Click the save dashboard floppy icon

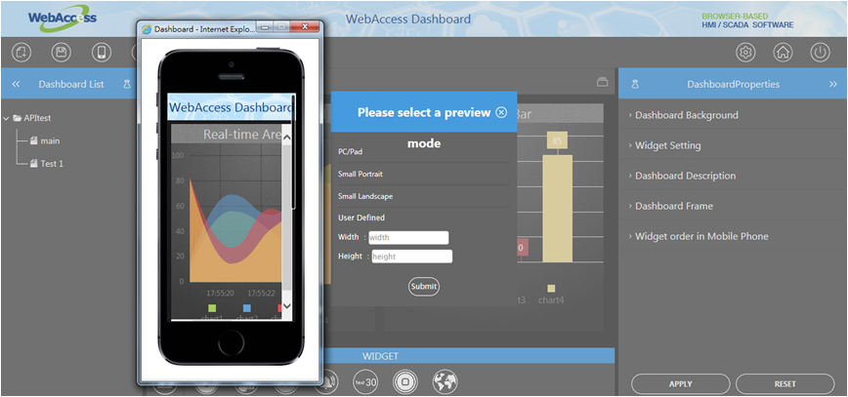point(62,53)
